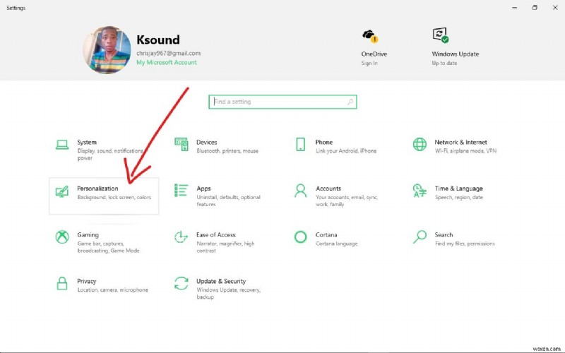Image resolution: width=565 pixels, height=353 pixels.
Task: Select the Personalization title text
Action: pos(97,189)
